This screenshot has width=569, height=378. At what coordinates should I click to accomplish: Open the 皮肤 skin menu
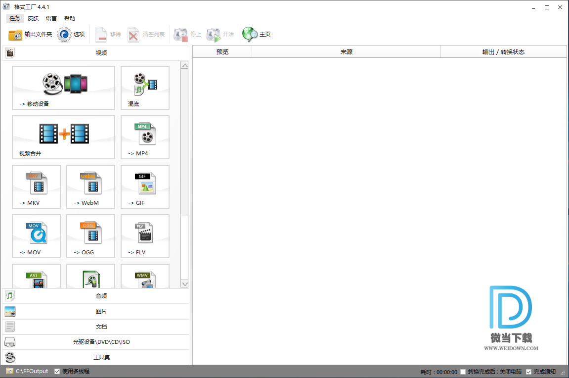pyautogui.click(x=33, y=18)
